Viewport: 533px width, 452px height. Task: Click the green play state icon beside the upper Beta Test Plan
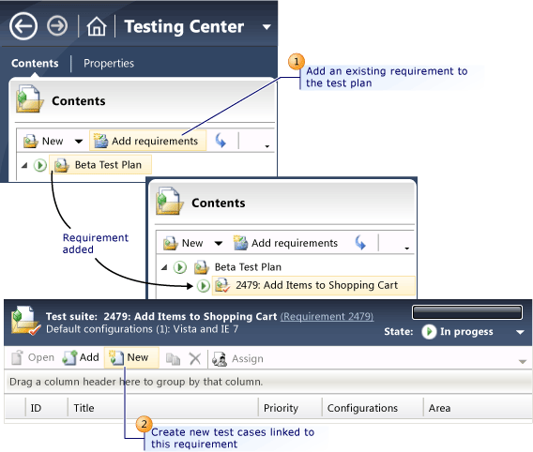click(x=40, y=165)
